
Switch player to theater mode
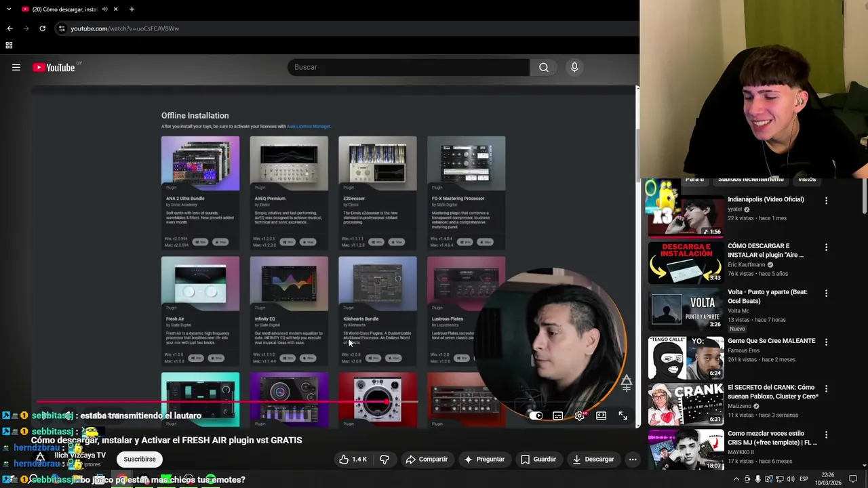pos(601,415)
